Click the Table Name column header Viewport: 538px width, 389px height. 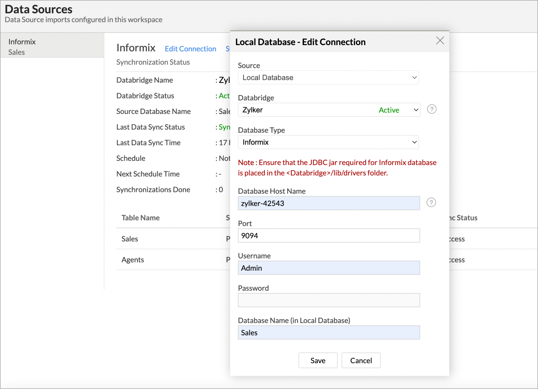point(140,218)
